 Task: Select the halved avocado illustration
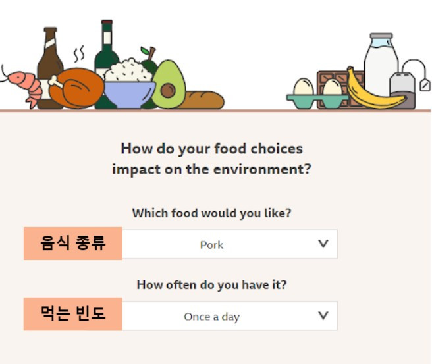169,86
